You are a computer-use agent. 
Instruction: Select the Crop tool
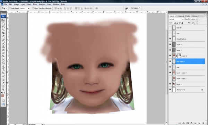click(x=3, y=33)
